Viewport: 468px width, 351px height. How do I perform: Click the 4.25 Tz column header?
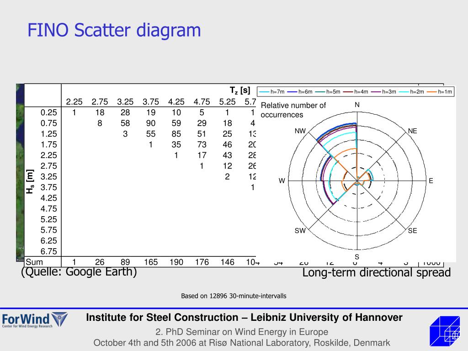click(176, 102)
